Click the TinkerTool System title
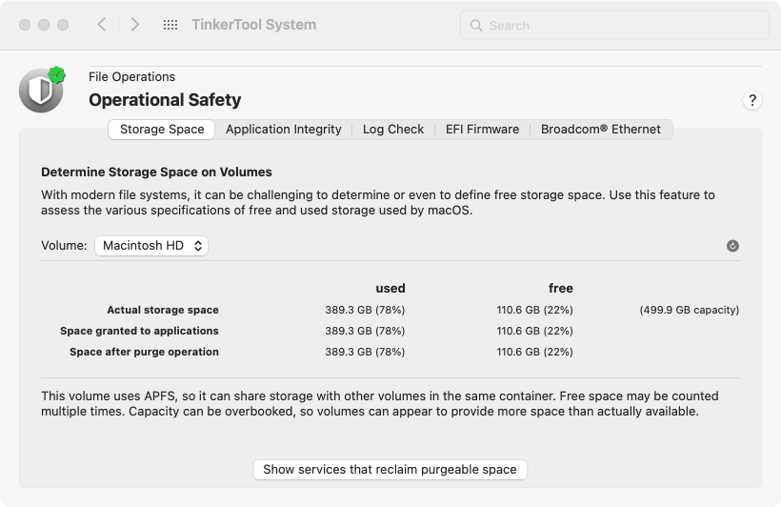This screenshot has width=781, height=507. point(254,25)
